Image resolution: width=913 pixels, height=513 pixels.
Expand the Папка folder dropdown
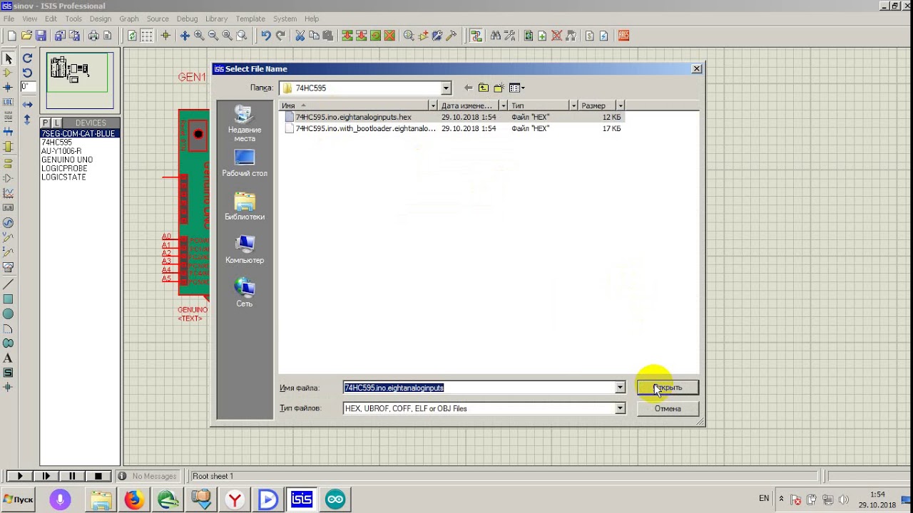[x=446, y=88]
